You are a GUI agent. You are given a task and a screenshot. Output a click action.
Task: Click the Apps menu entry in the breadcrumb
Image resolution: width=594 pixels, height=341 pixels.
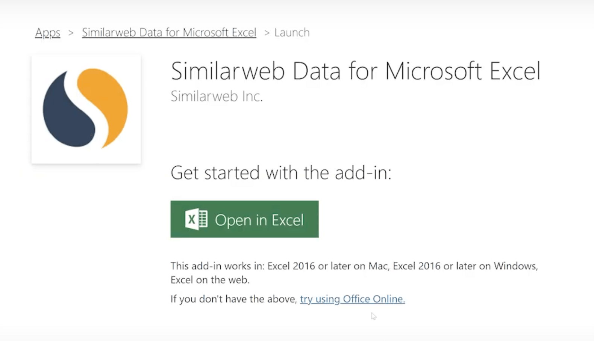[47, 33]
